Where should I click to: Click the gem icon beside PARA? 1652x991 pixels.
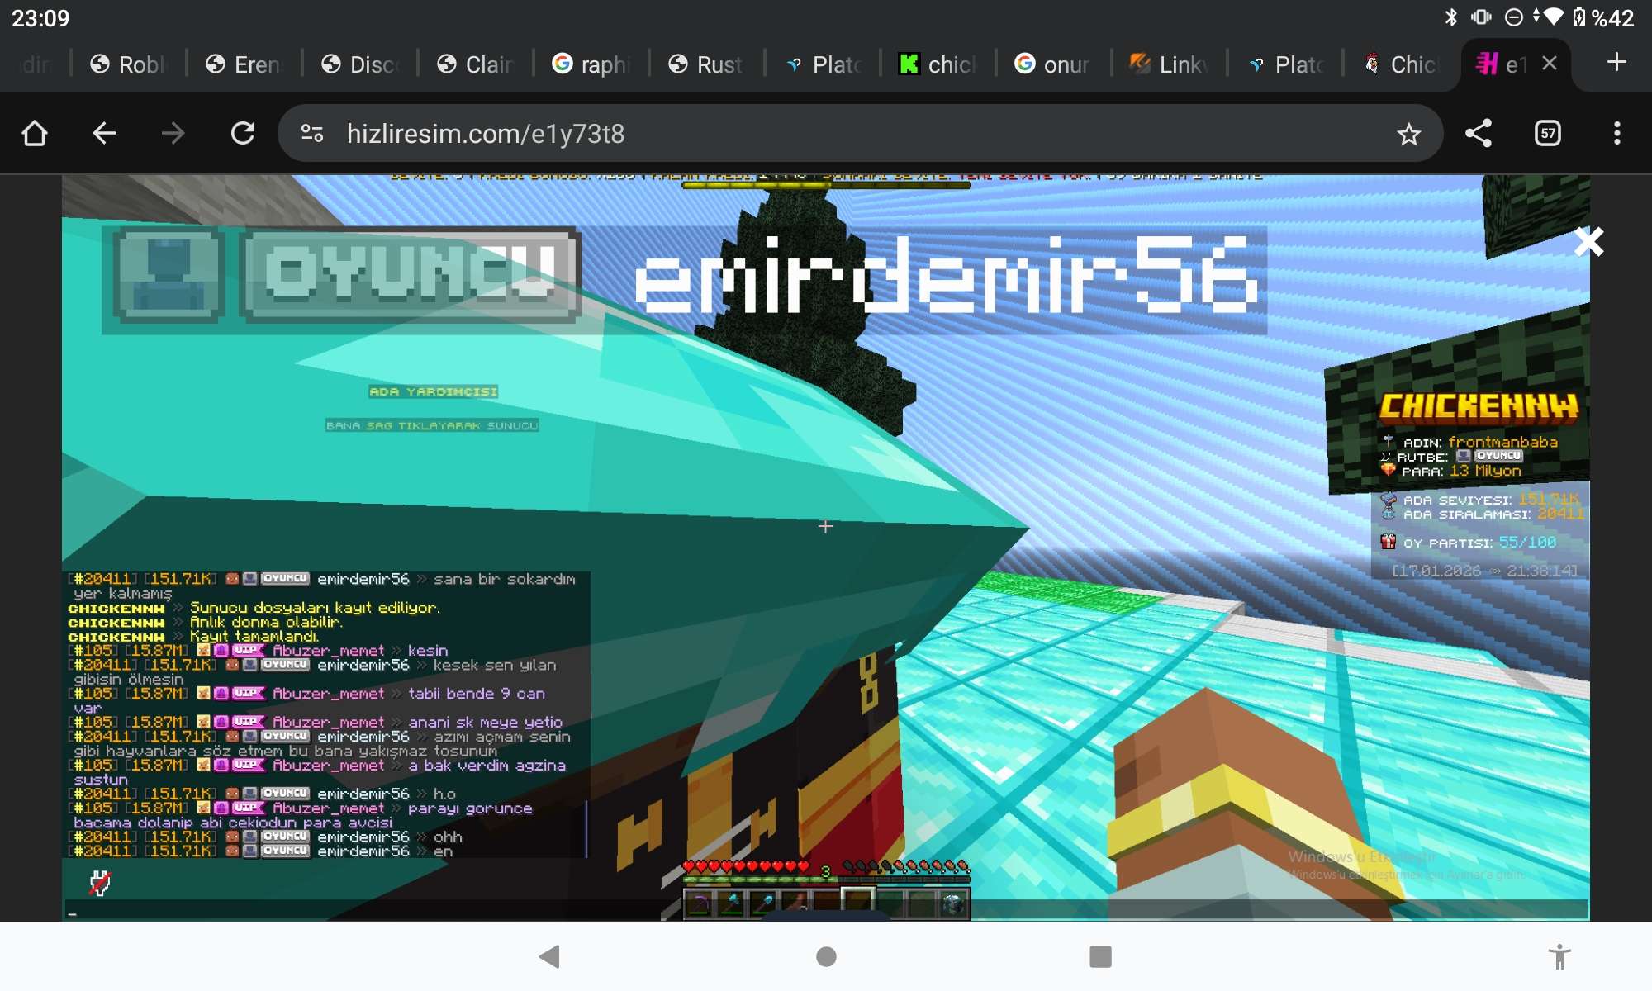tap(1388, 471)
